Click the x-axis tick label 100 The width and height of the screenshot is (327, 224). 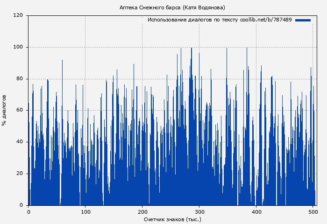(x=85, y=212)
